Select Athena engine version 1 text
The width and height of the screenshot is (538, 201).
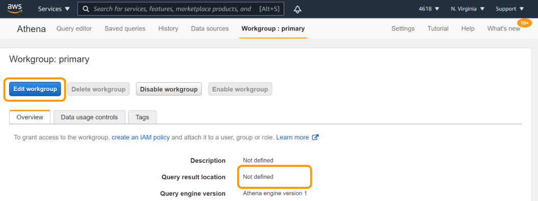click(275, 193)
